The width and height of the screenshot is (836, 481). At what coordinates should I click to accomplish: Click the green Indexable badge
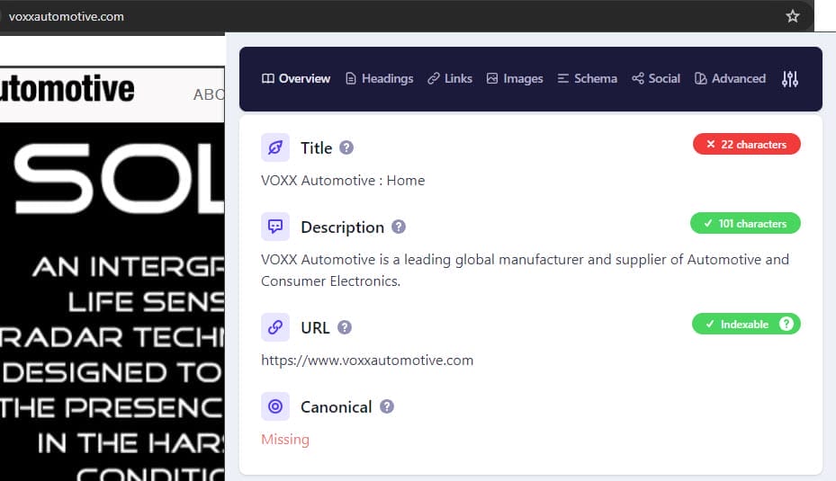point(746,324)
